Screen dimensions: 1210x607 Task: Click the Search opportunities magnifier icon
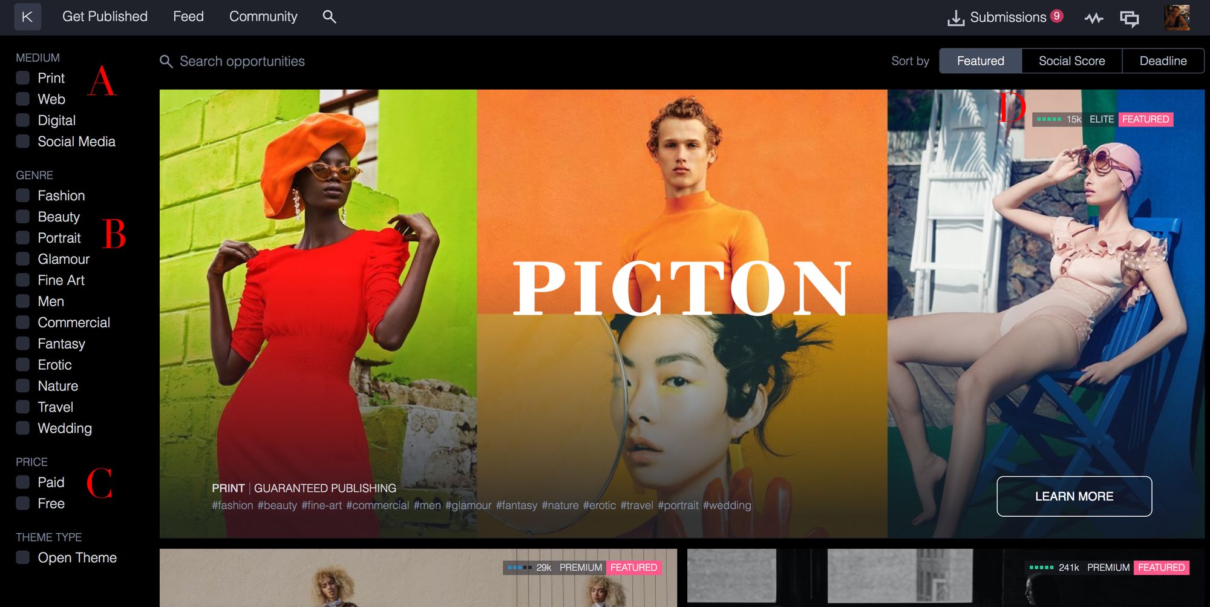click(166, 61)
